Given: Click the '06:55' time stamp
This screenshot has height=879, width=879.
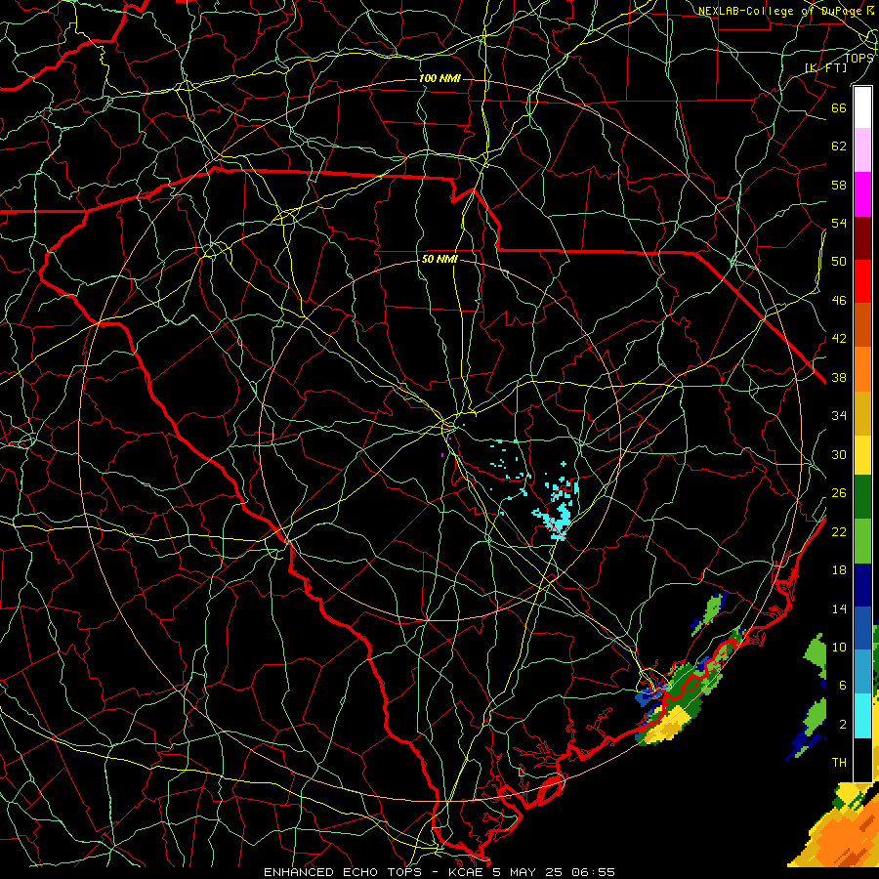Looking at the screenshot, I should (593, 872).
